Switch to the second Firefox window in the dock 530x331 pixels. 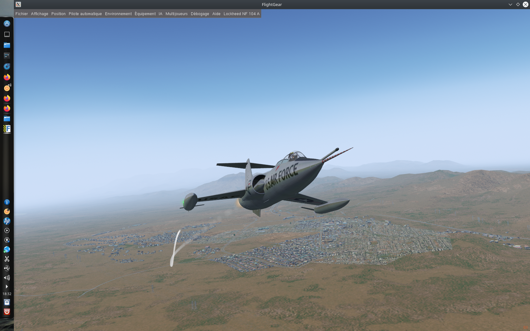[x=7, y=98]
